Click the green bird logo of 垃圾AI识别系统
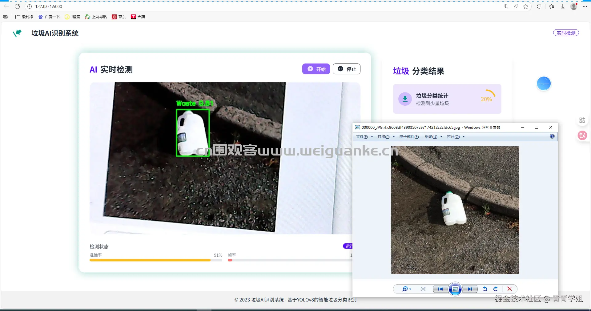The image size is (591, 311). point(17,33)
